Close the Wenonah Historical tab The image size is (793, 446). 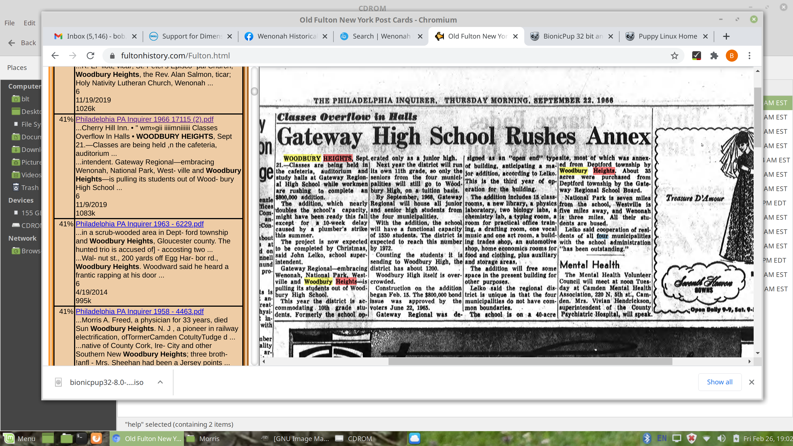[x=325, y=36]
